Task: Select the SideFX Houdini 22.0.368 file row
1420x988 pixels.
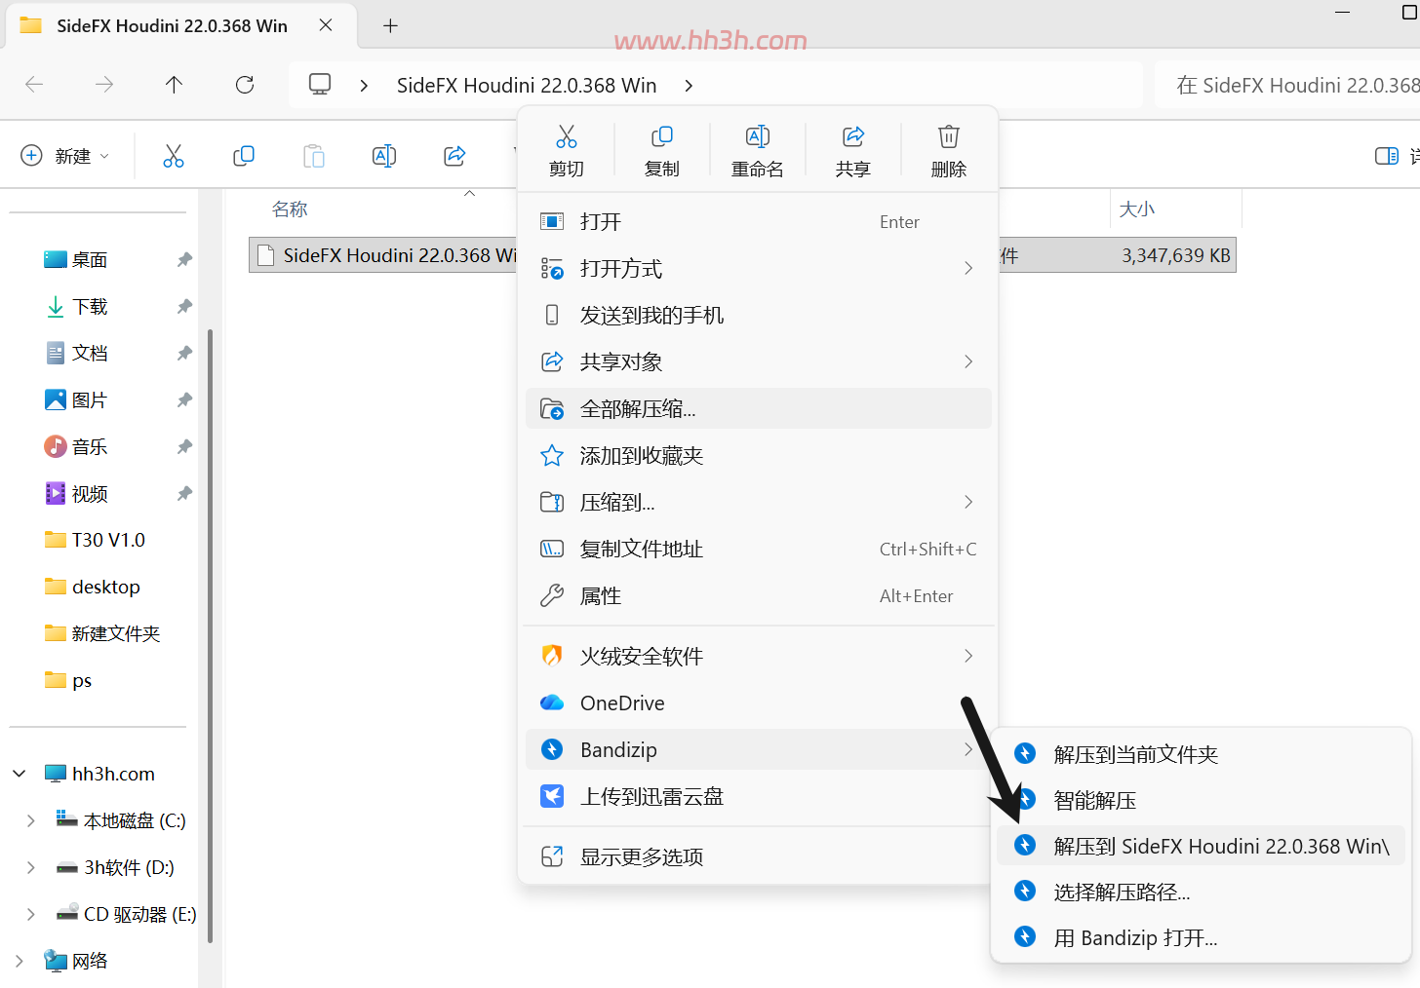Action: (x=742, y=255)
